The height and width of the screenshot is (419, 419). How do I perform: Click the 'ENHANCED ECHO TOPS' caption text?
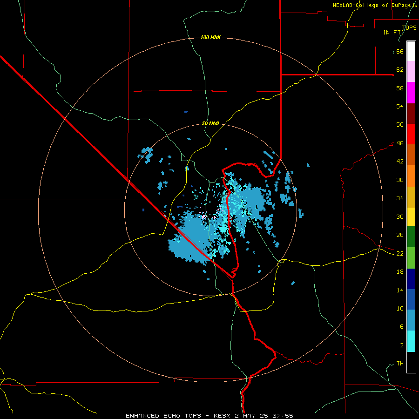tap(163, 416)
